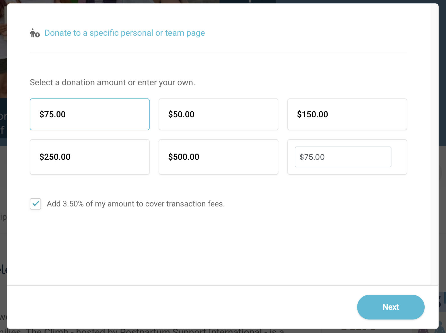Click "Select a donation amount" instruction text
This screenshot has height=333, width=446.
tap(112, 82)
